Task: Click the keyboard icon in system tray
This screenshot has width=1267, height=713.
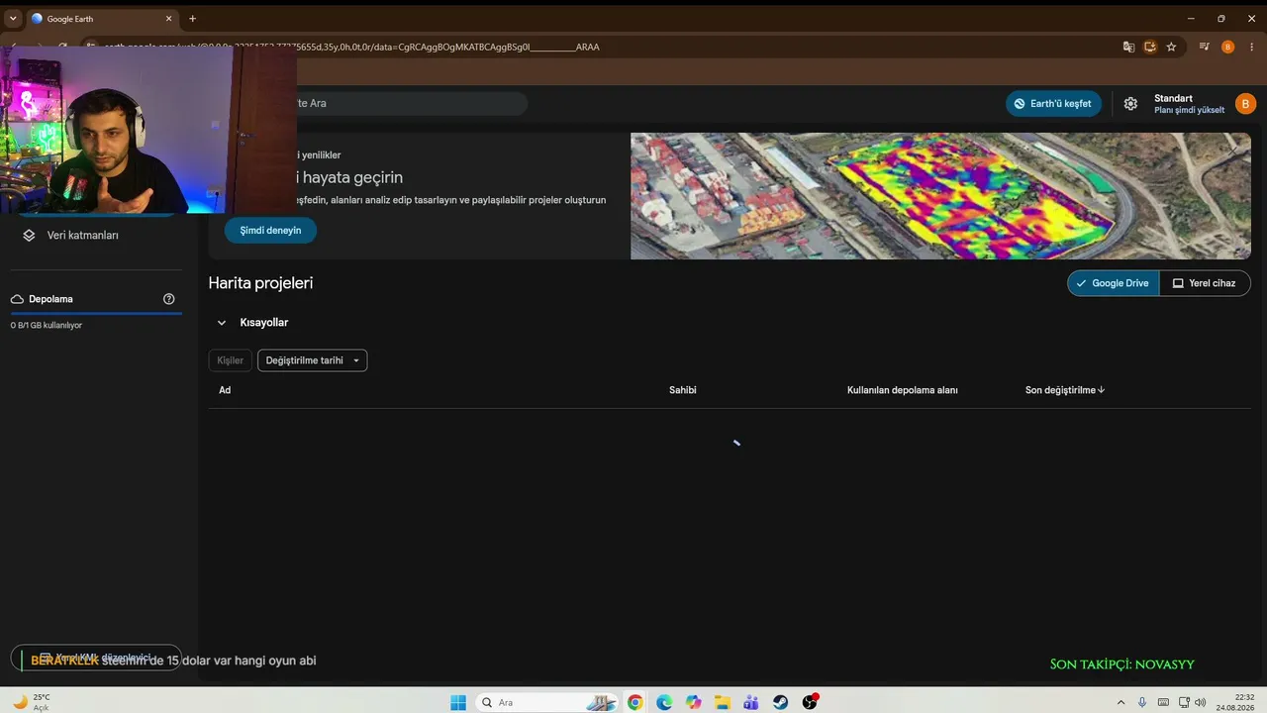Action: click(1163, 702)
